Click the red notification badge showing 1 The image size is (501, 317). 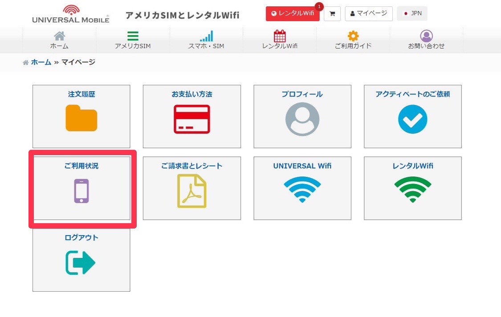coord(319,6)
